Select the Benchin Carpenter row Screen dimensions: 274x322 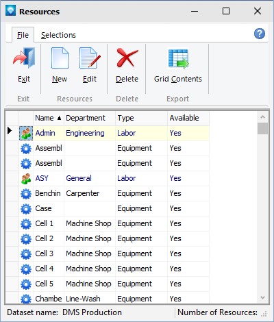pyautogui.click(x=108, y=193)
